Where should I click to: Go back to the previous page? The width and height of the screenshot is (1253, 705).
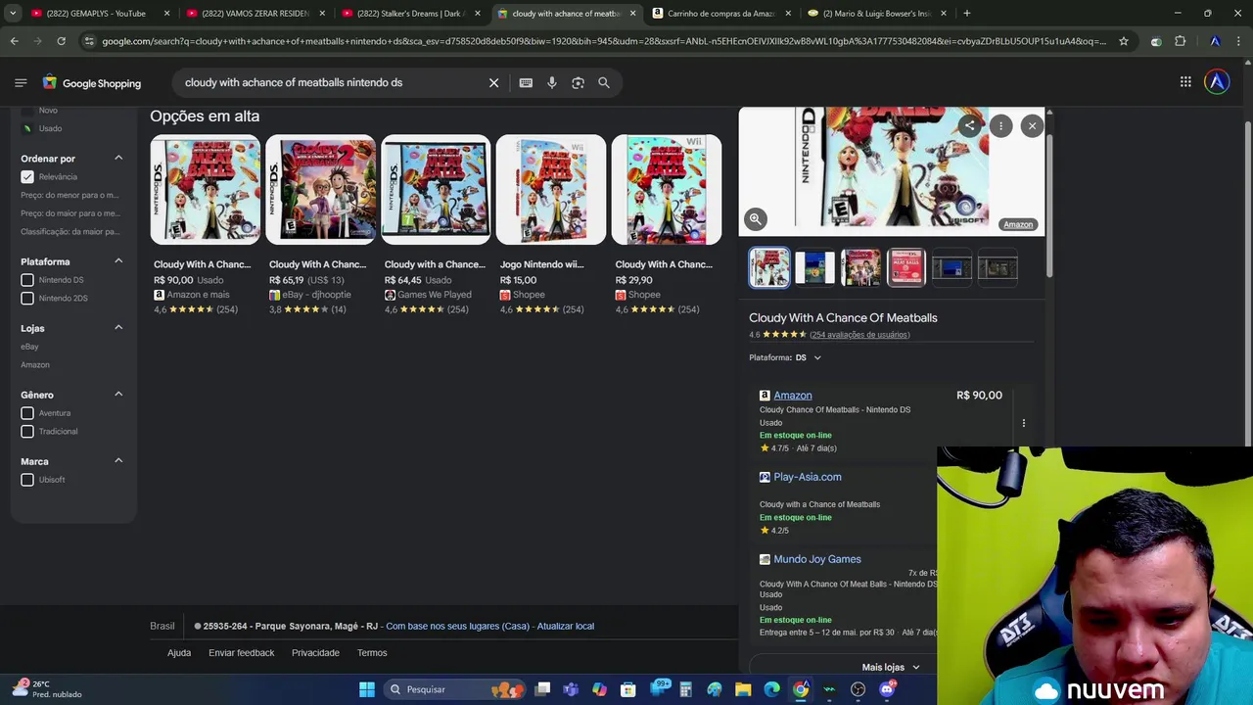click(14, 41)
